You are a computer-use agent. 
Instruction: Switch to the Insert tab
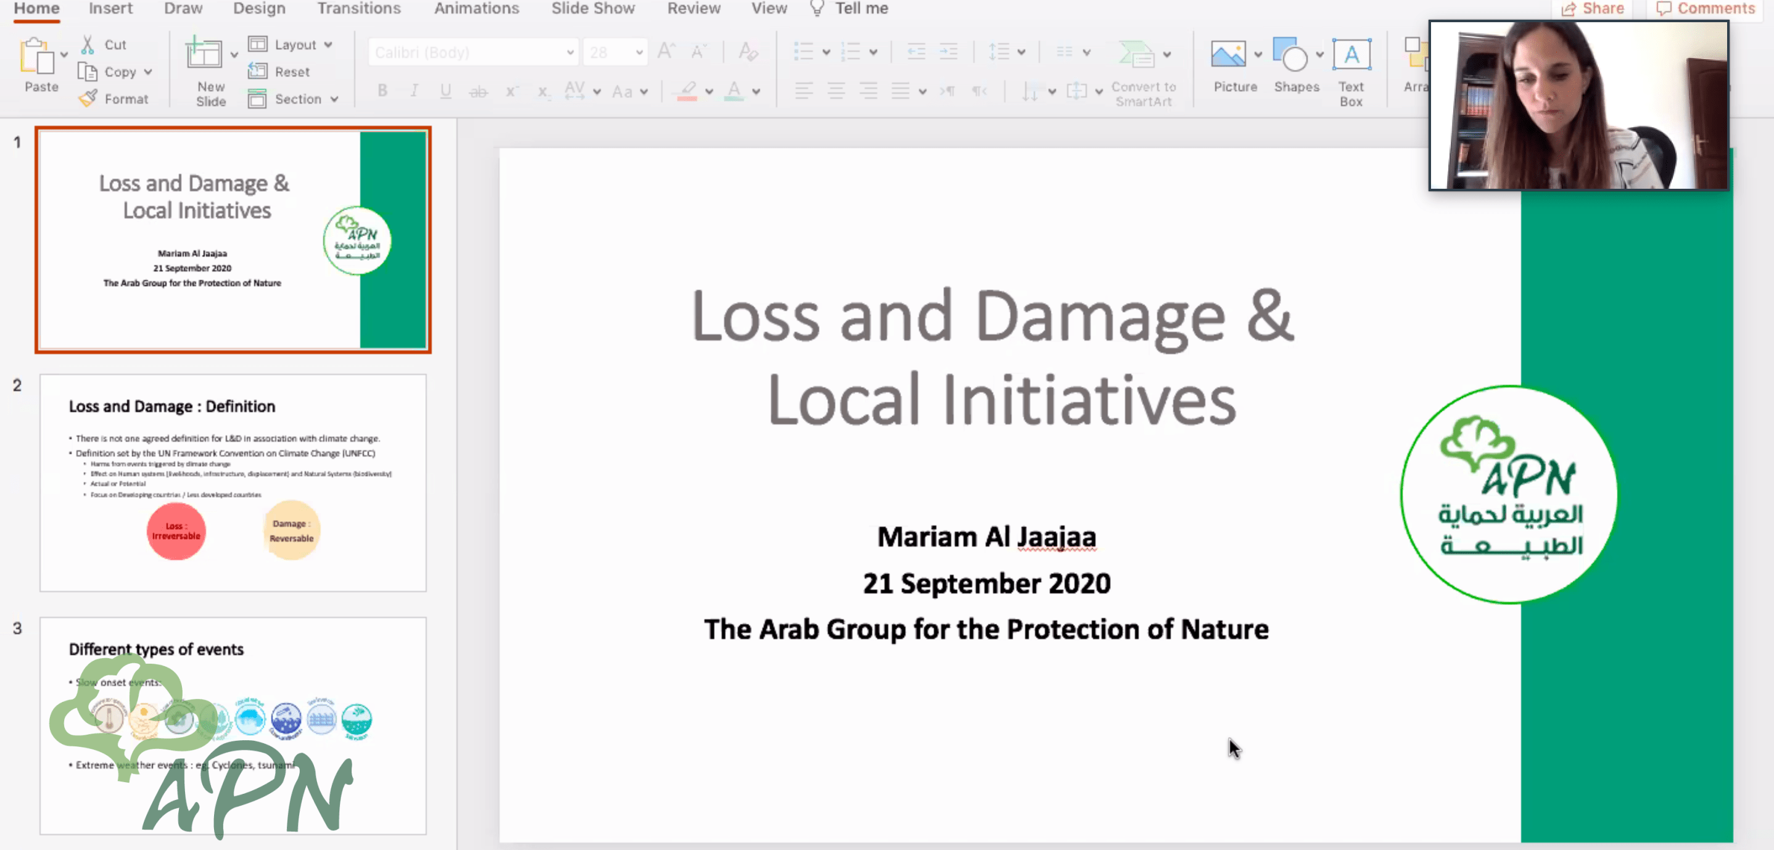(110, 8)
